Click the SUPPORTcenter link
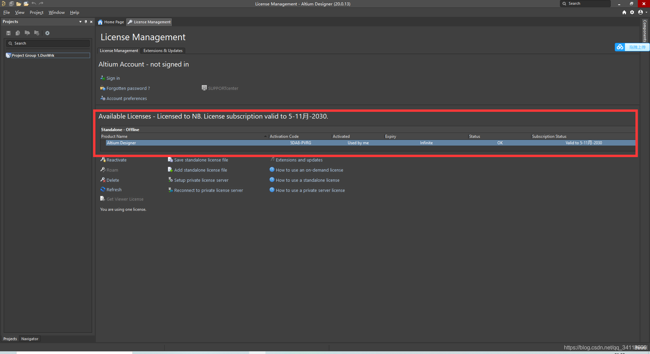The image size is (650, 354). click(x=223, y=88)
